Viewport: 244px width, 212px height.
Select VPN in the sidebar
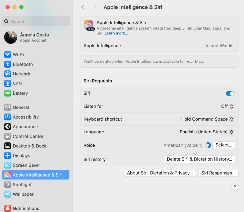pos(36,83)
